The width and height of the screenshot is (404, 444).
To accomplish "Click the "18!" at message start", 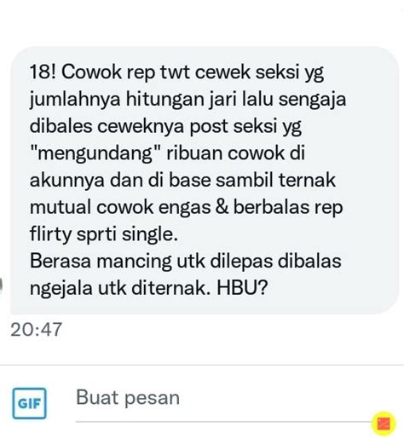I will (43, 72).
